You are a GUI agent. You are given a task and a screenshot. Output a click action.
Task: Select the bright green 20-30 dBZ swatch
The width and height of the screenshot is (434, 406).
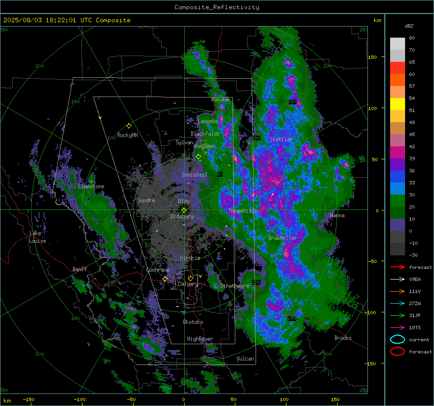point(397,201)
